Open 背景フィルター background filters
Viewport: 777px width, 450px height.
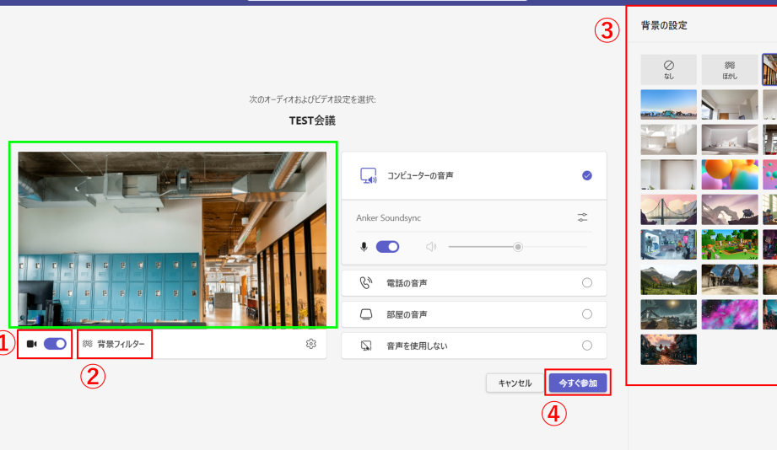[x=114, y=344]
